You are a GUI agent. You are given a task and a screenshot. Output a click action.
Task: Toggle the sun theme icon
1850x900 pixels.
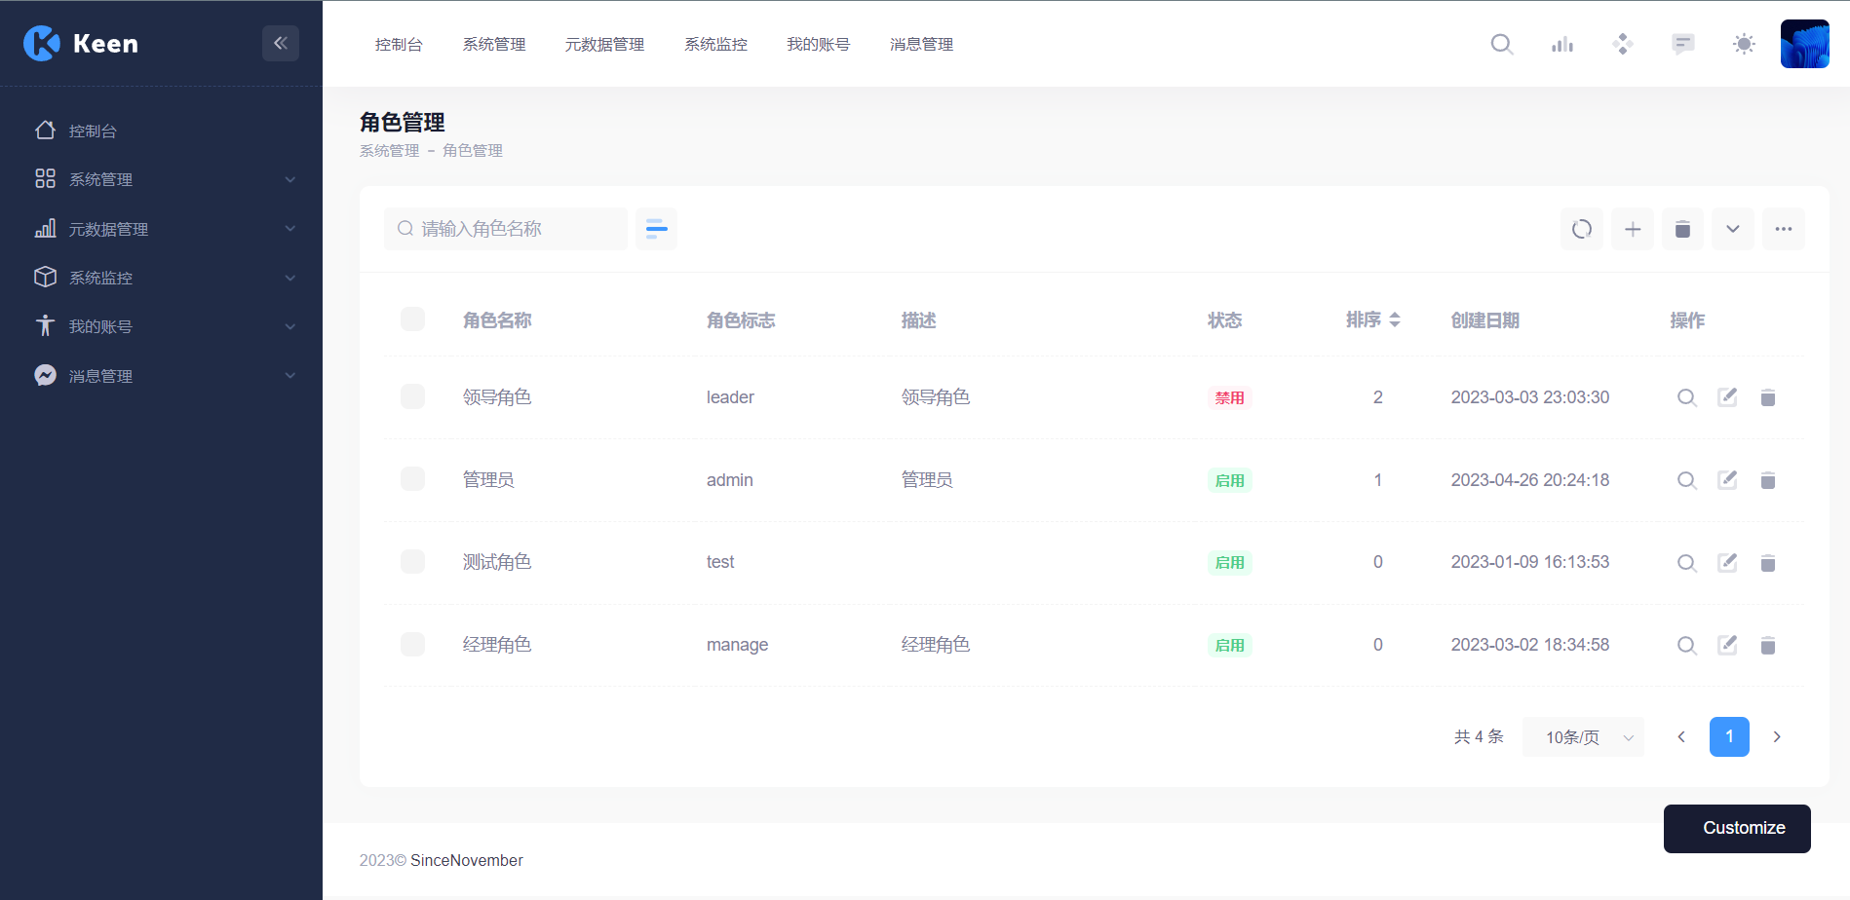coord(1744,44)
